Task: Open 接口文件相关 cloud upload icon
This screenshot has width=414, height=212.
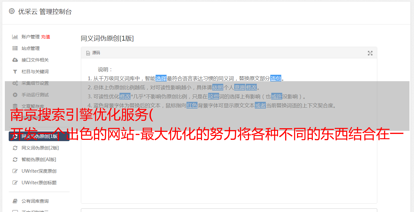Action: tap(15, 60)
